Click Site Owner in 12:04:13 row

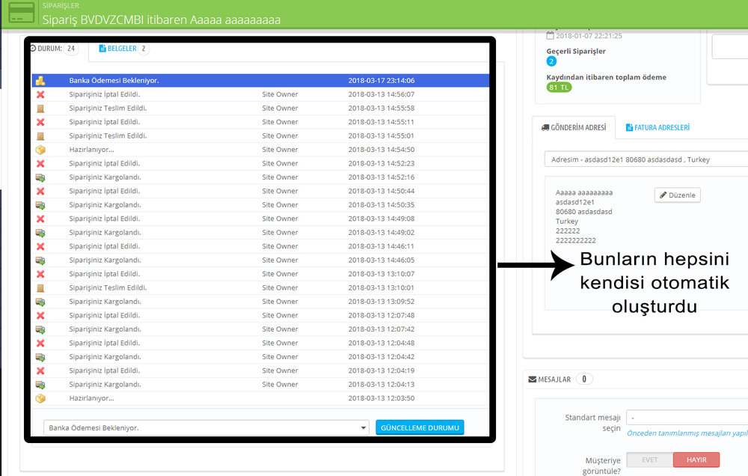[280, 385]
